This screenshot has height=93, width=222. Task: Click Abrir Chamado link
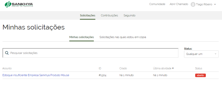click(x=179, y=4)
